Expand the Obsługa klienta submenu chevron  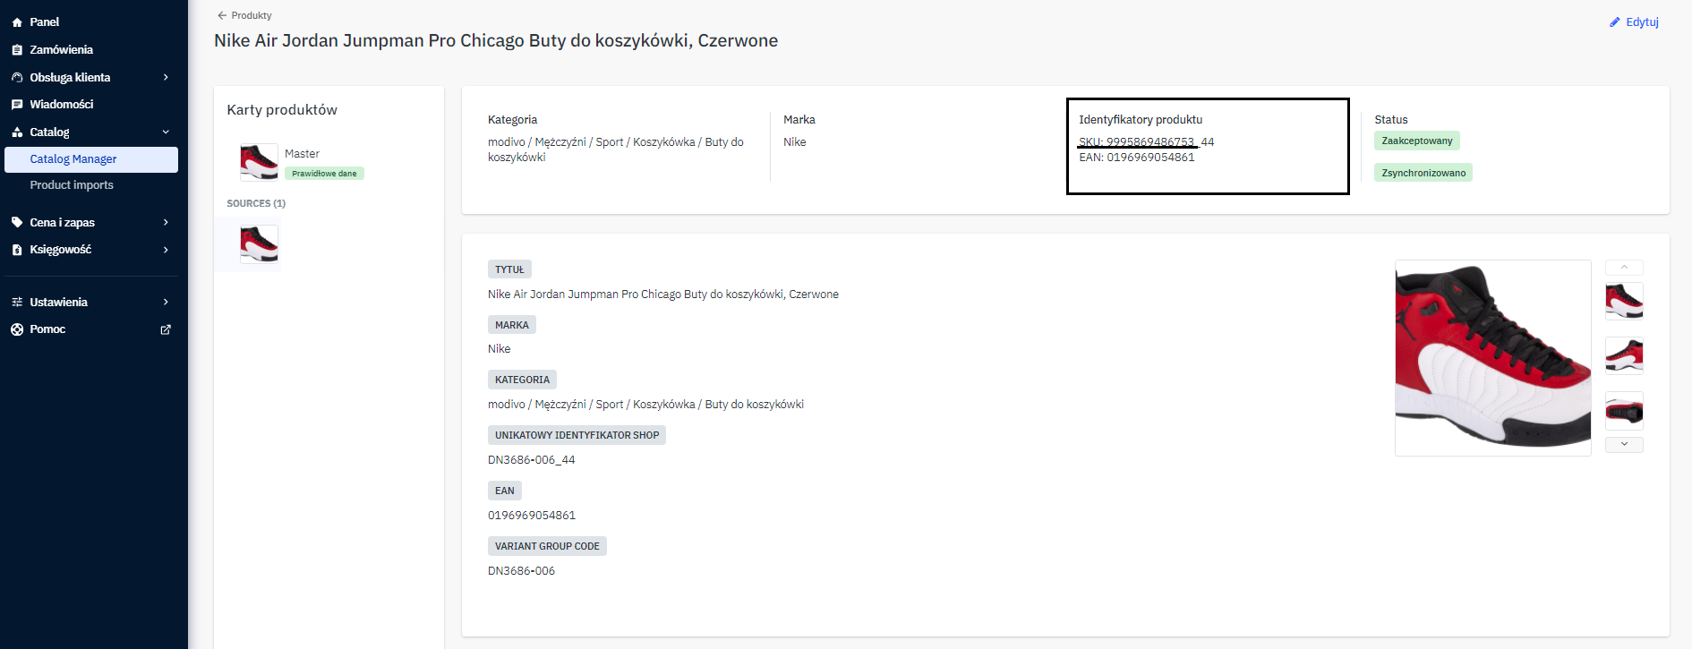tap(166, 78)
